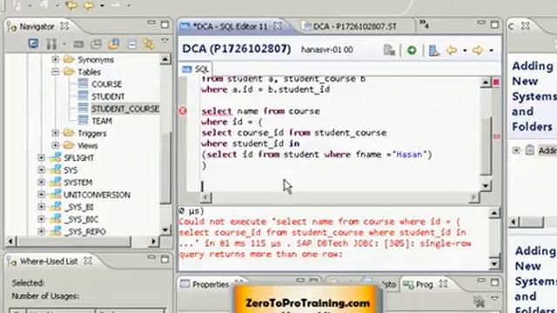Click the green Execute SQL button
The width and height of the screenshot is (557, 313).
click(412, 50)
